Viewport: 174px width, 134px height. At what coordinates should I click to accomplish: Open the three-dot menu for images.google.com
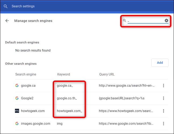[164, 124]
